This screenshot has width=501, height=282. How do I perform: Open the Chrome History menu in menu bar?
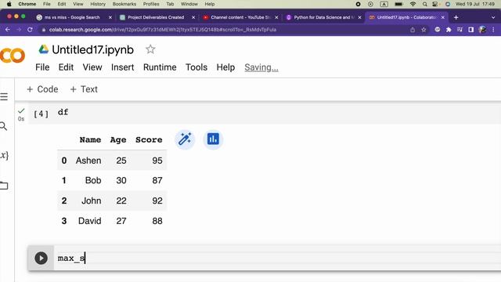[97, 4]
